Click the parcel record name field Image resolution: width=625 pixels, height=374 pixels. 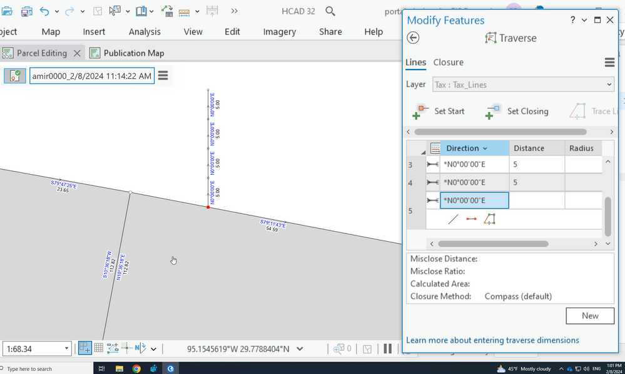pos(92,76)
